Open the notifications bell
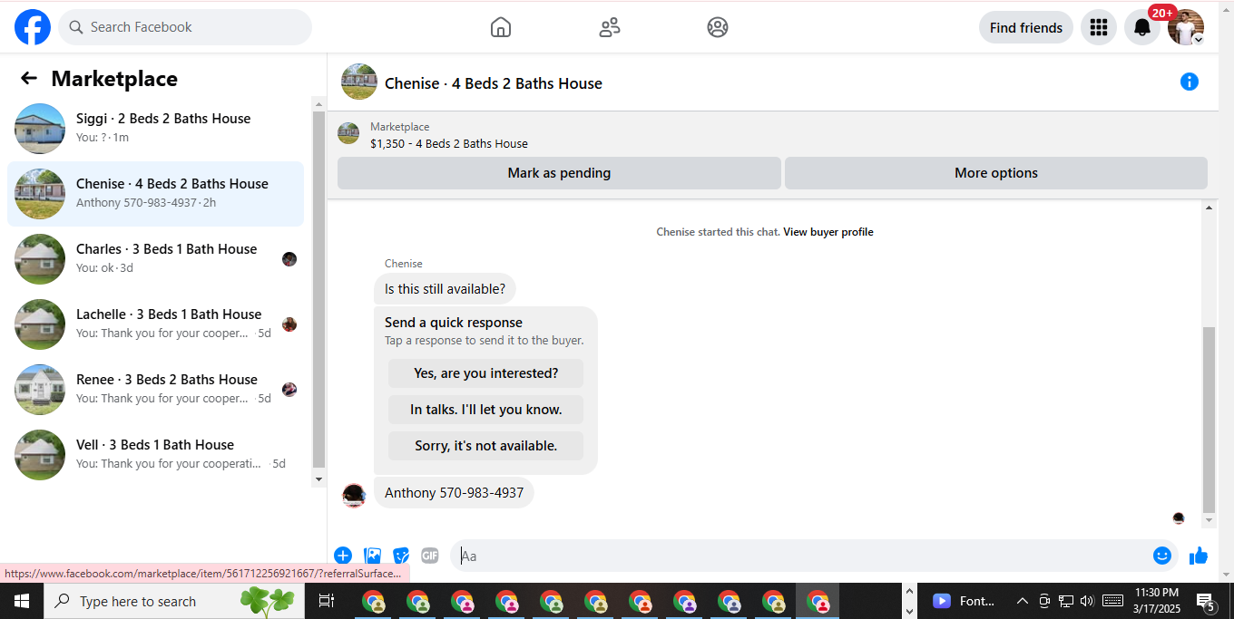This screenshot has width=1234, height=619. coord(1142,27)
